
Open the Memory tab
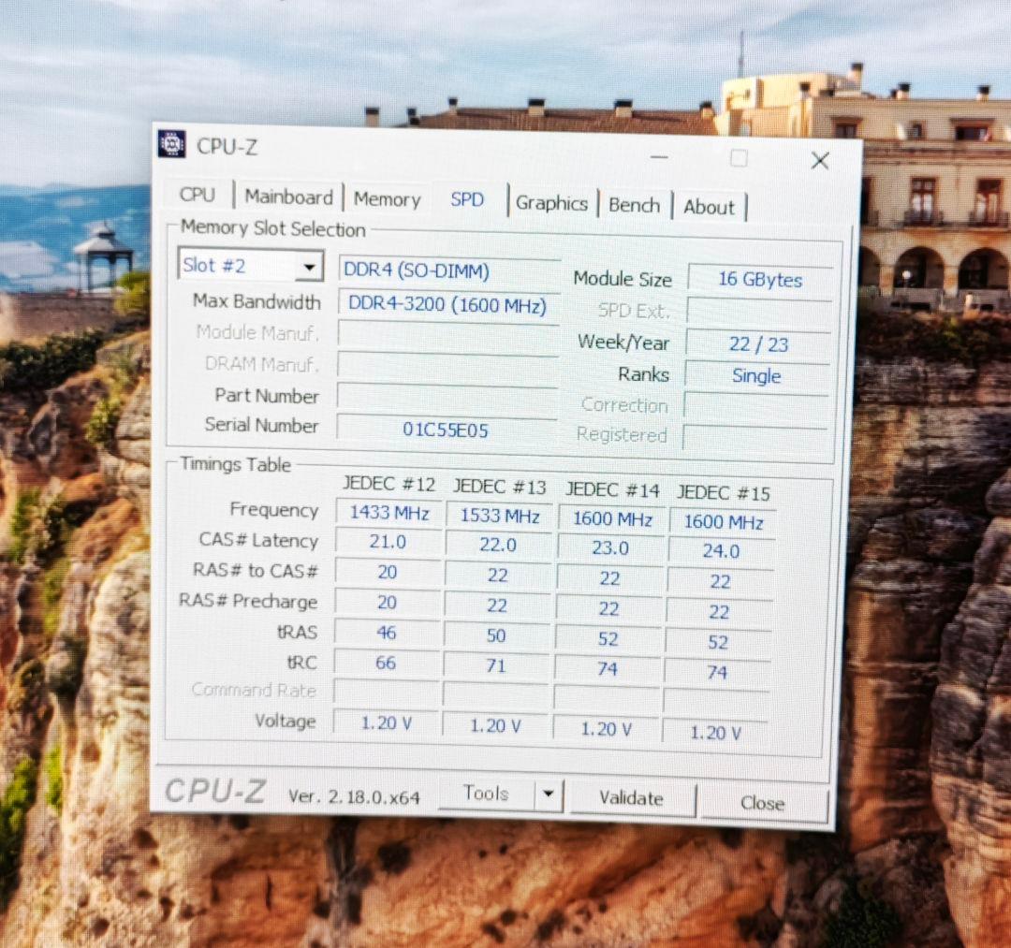tap(387, 199)
